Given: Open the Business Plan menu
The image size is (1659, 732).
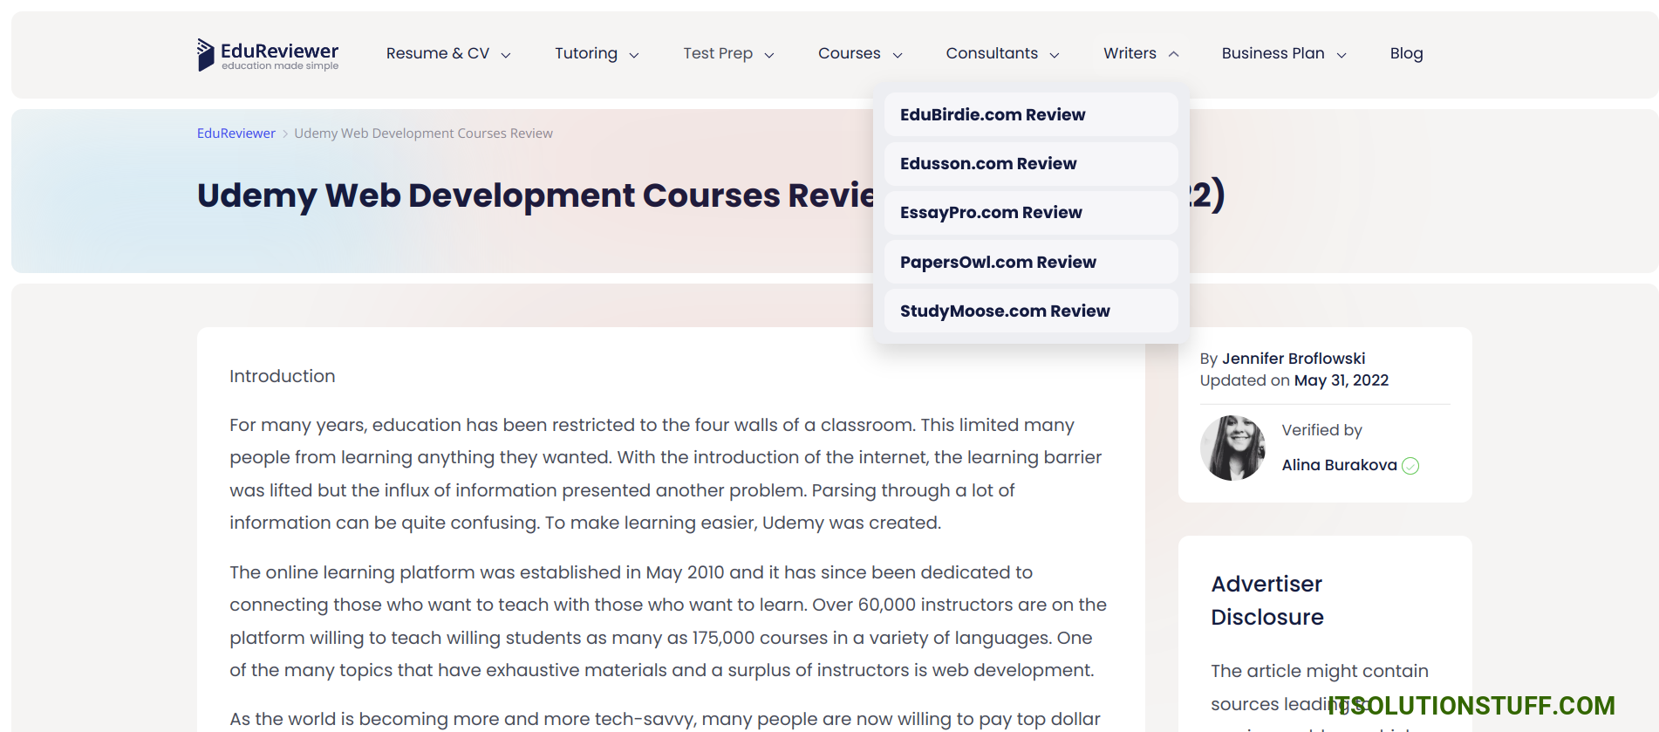Looking at the screenshot, I should tap(1273, 53).
